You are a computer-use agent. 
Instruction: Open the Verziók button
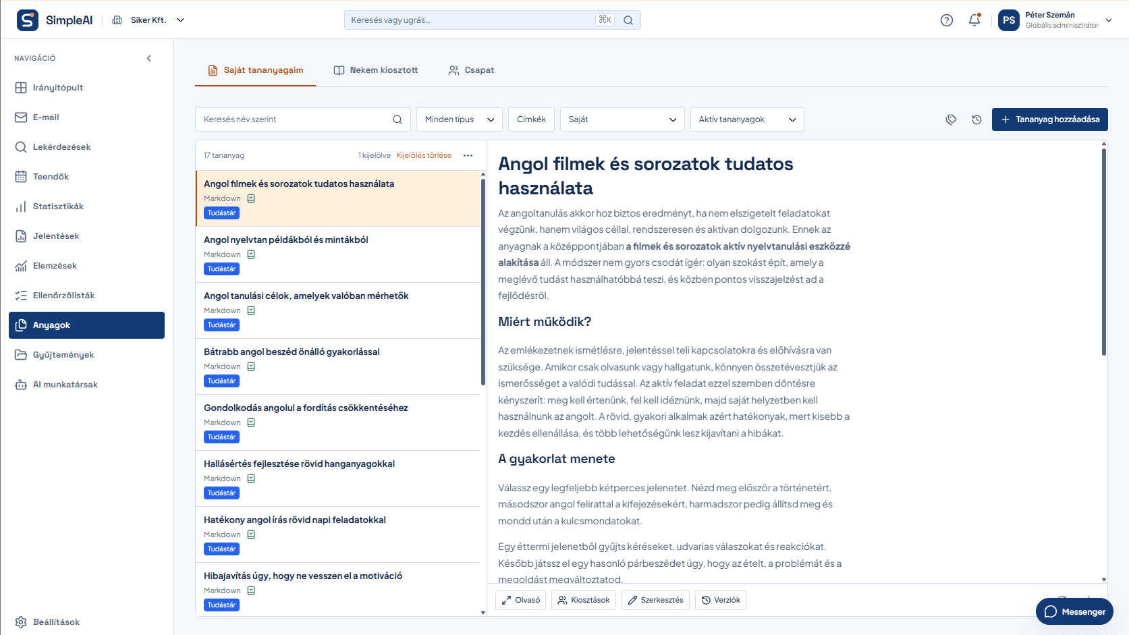click(x=721, y=600)
